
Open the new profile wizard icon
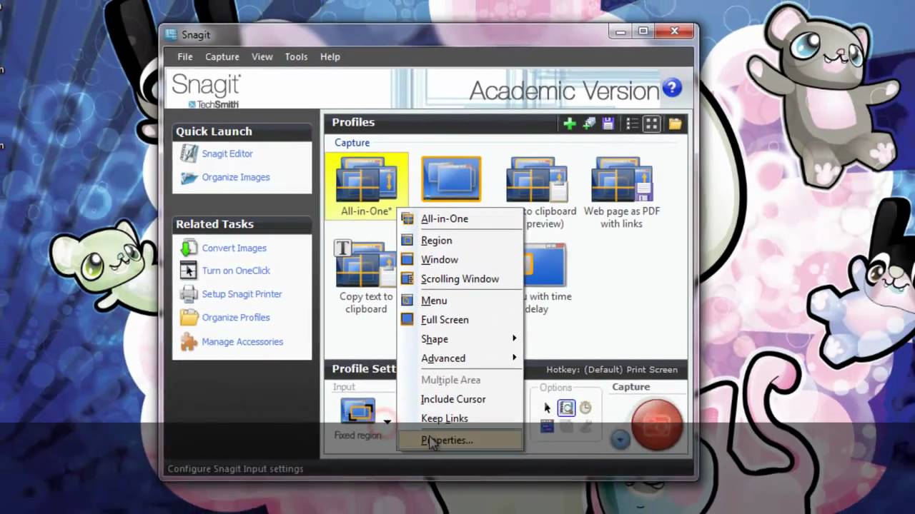589,124
